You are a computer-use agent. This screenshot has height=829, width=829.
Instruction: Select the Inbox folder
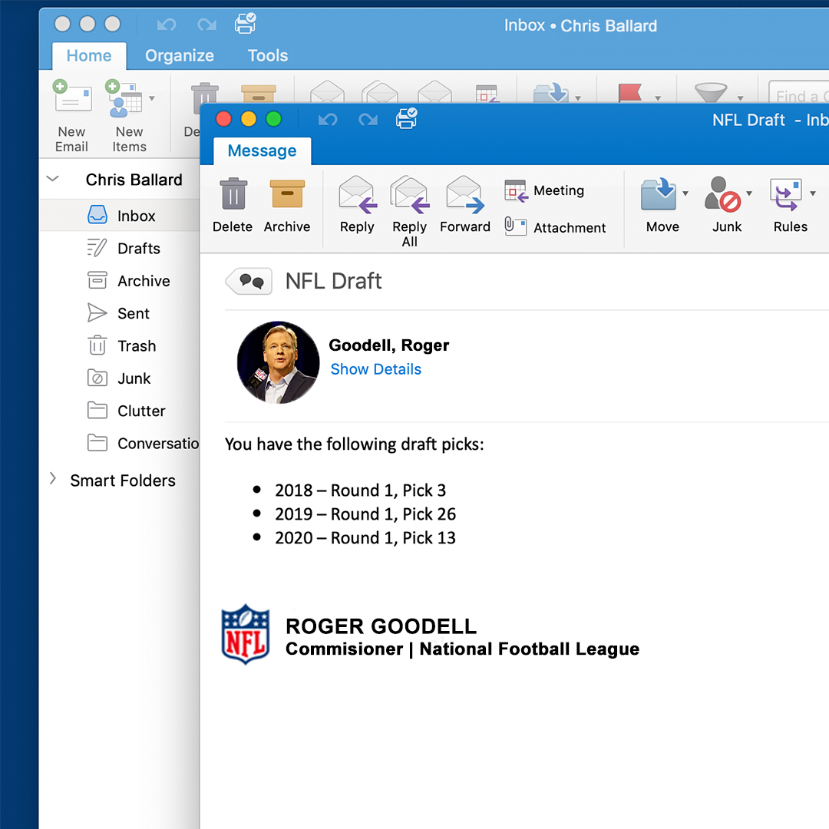coord(120,215)
